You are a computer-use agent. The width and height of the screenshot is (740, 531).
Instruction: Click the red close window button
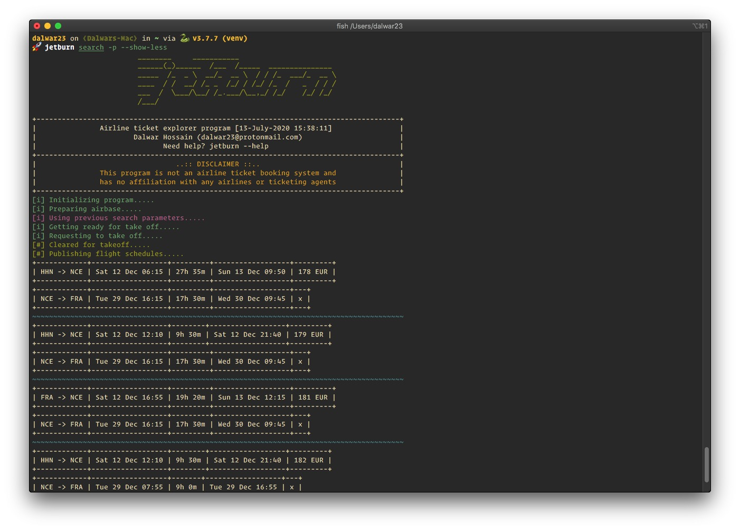coord(37,26)
